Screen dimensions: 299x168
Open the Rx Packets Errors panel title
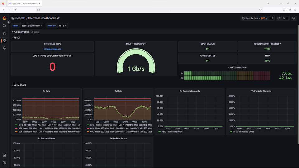pos(46,138)
